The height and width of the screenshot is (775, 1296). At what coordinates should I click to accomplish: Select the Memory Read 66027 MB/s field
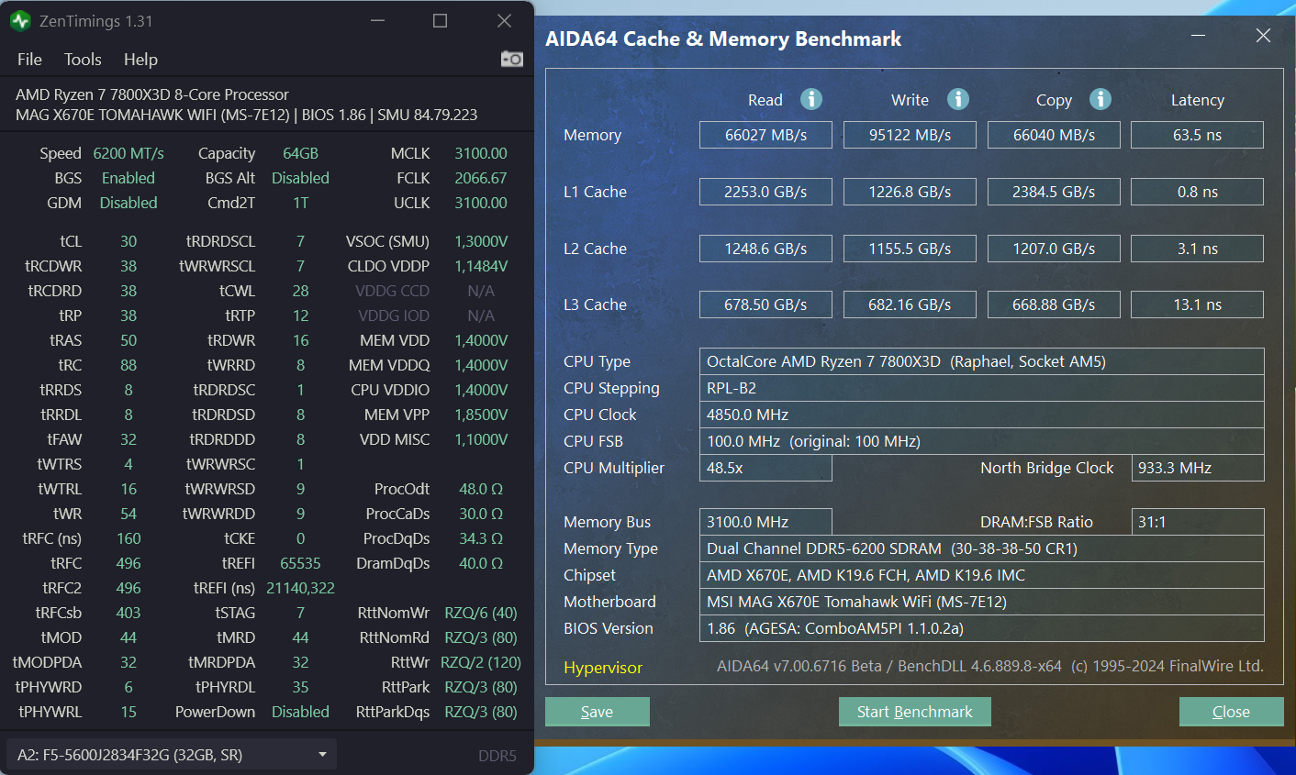click(765, 135)
